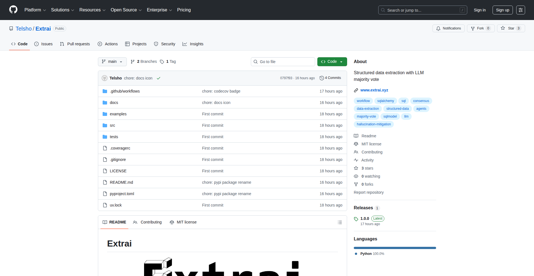Click the docs folder icon
Viewport: 534px width, 276px height.
click(x=105, y=103)
